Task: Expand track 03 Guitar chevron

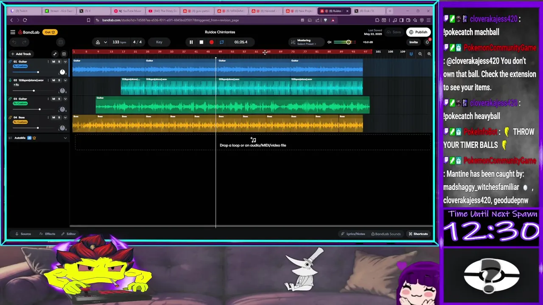Action: 65,99
